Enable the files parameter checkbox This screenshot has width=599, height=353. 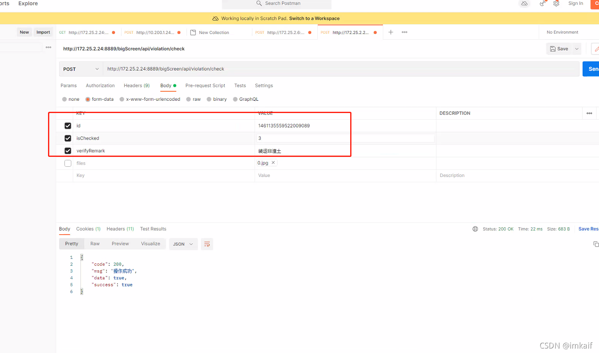point(68,163)
